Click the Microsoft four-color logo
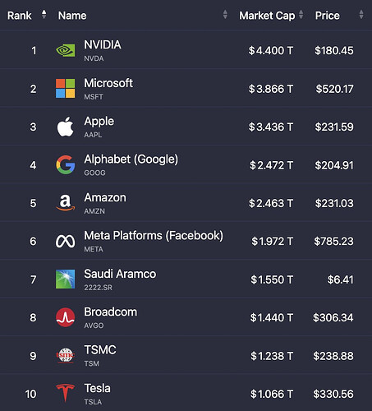The width and height of the screenshot is (372, 411). 65,89
